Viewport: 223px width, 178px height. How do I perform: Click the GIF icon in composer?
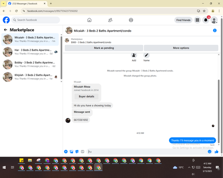(x=83, y=152)
